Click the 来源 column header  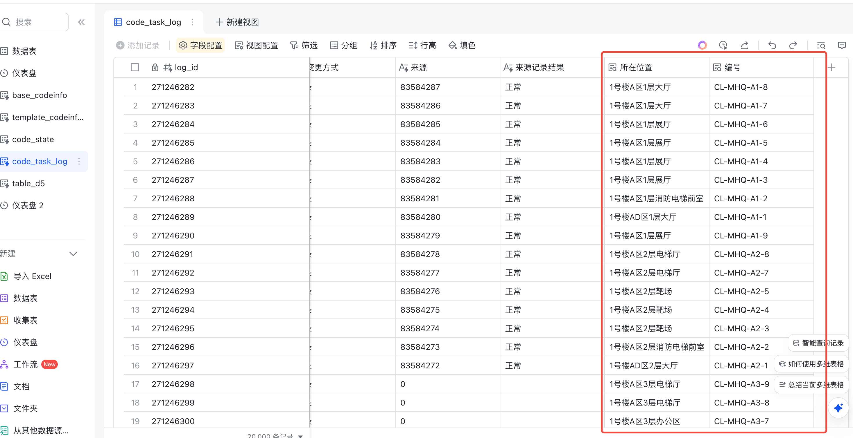point(447,67)
